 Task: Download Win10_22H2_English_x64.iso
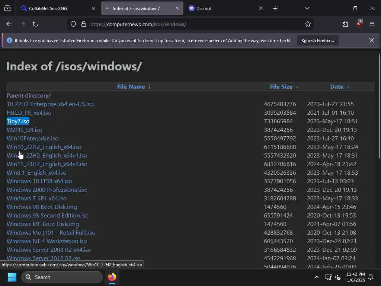[x=44, y=147]
